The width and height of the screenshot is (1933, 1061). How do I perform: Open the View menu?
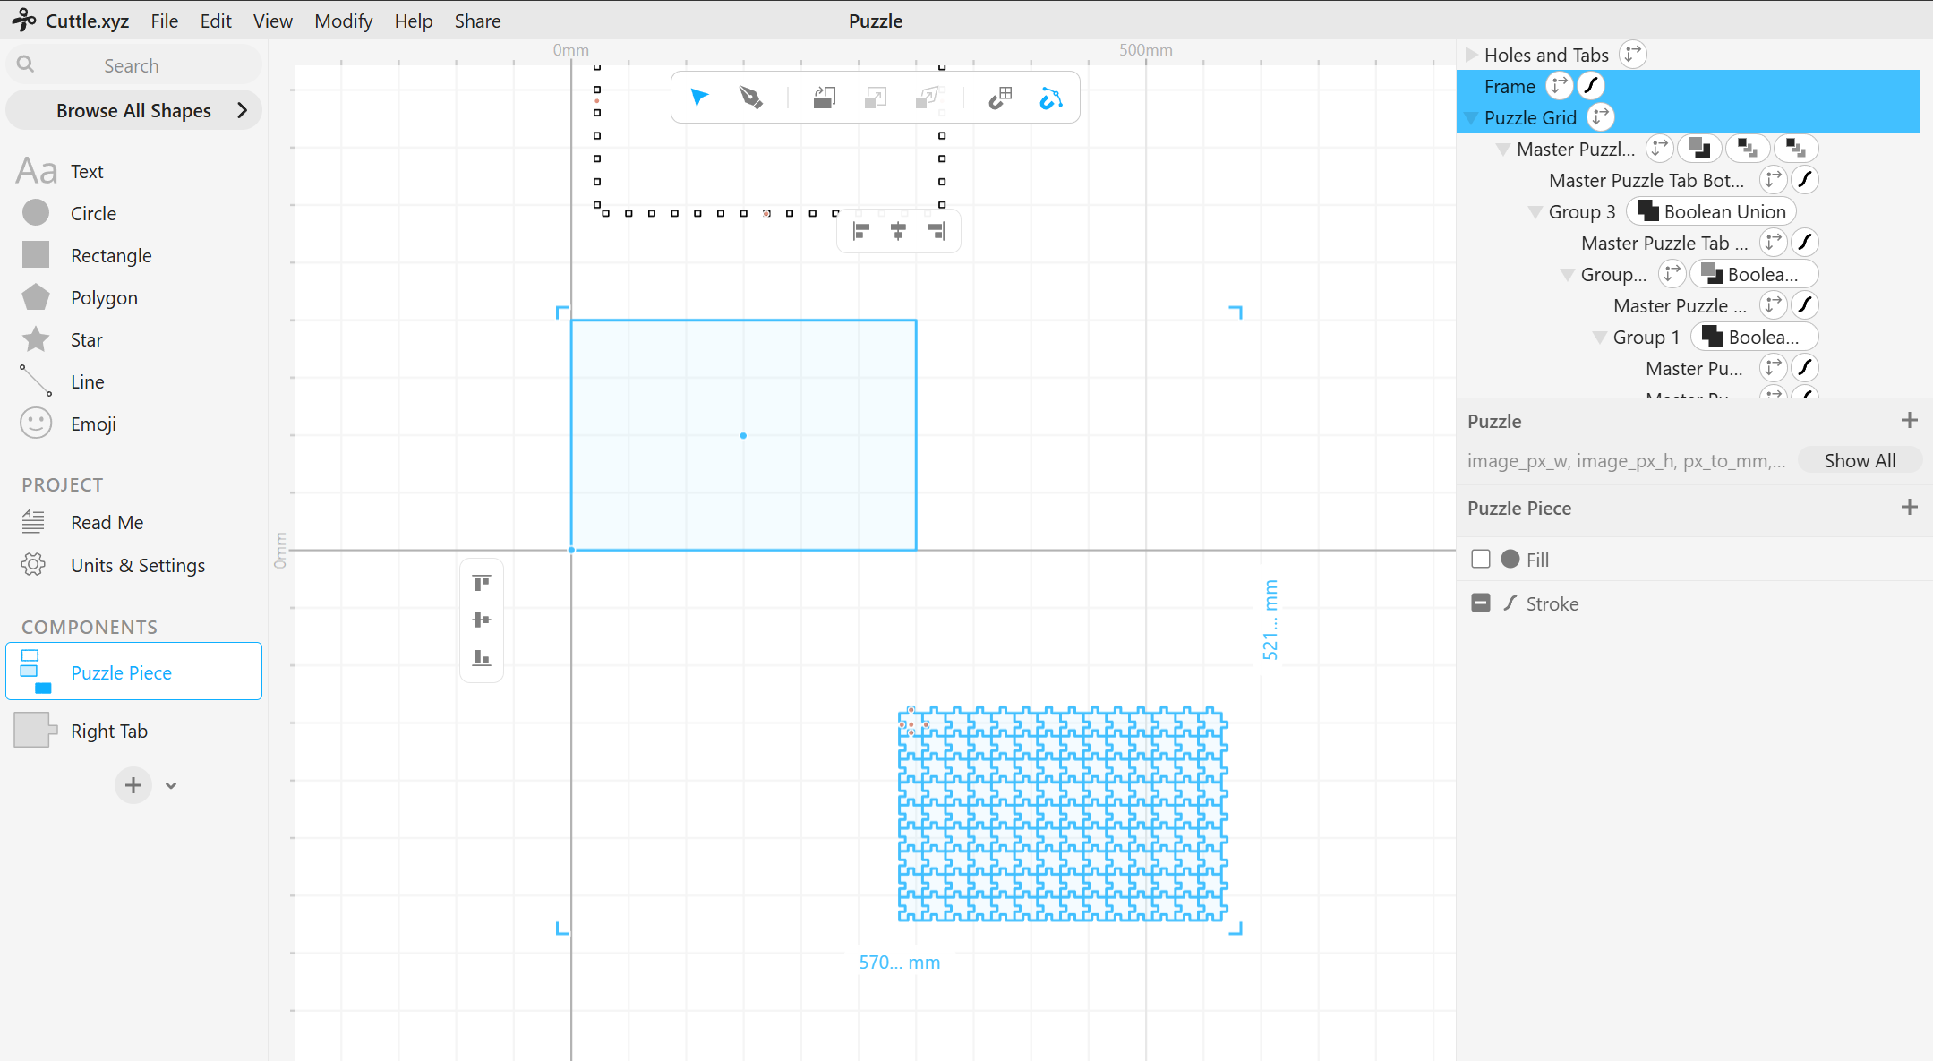(272, 21)
